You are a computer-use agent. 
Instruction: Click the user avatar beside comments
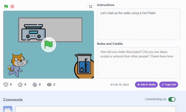tap(8, 109)
